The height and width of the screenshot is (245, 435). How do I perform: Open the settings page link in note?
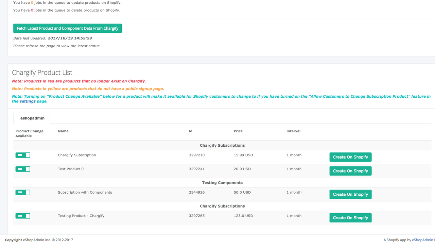pos(28,101)
